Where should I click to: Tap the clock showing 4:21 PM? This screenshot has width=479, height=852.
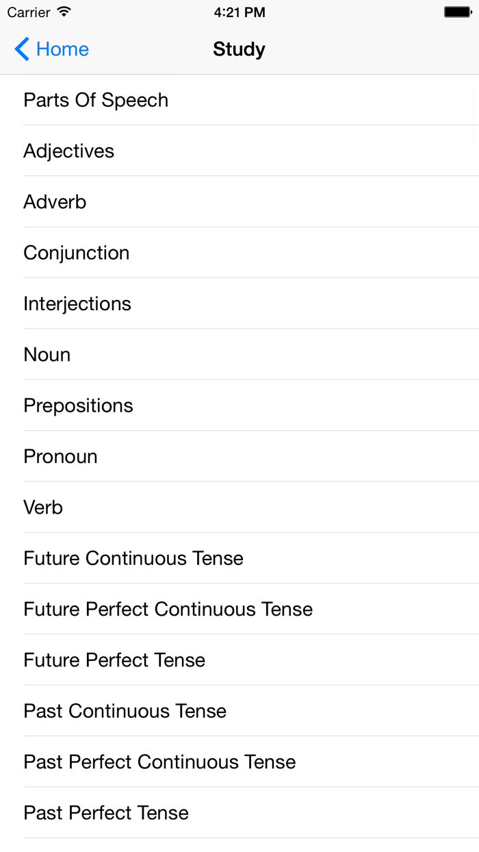[x=239, y=12]
